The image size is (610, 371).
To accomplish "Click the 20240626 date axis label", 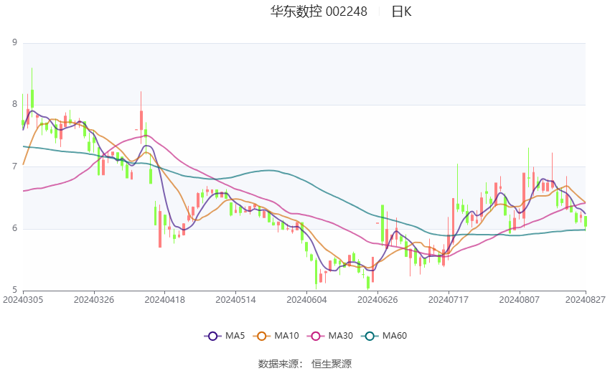I will 377,300.
